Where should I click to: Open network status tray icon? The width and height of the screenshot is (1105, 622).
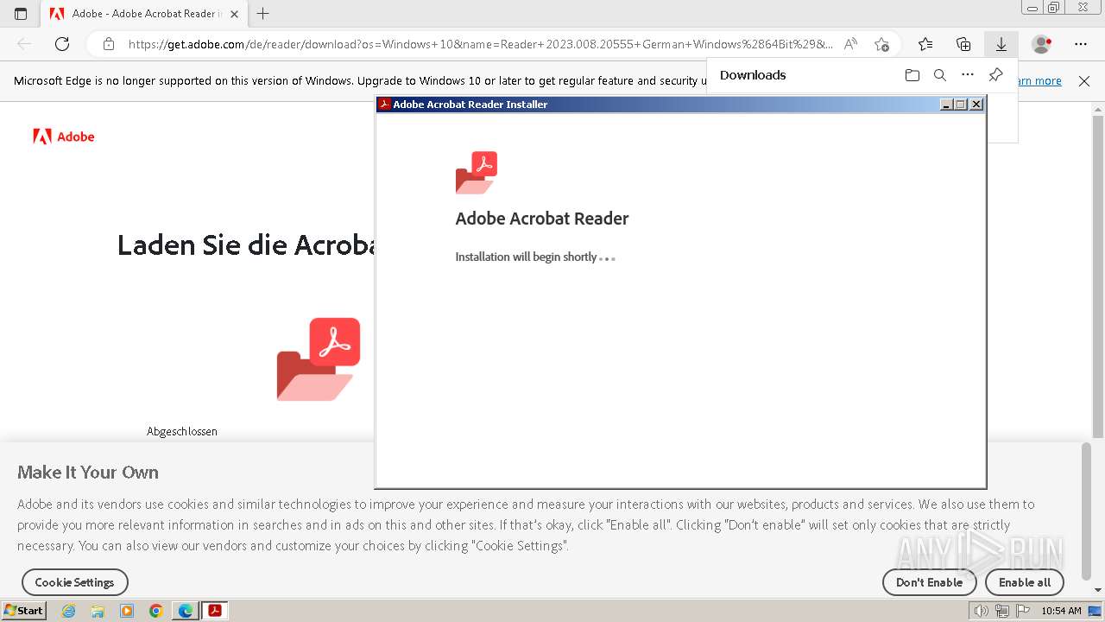click(x=1001, y=611)
